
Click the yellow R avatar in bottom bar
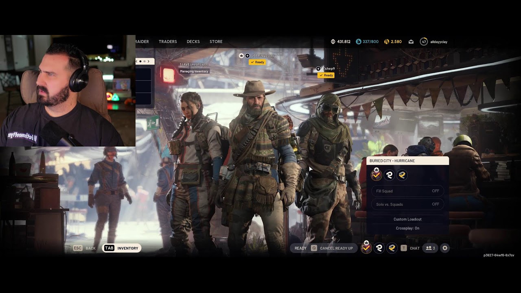[392, 248]
